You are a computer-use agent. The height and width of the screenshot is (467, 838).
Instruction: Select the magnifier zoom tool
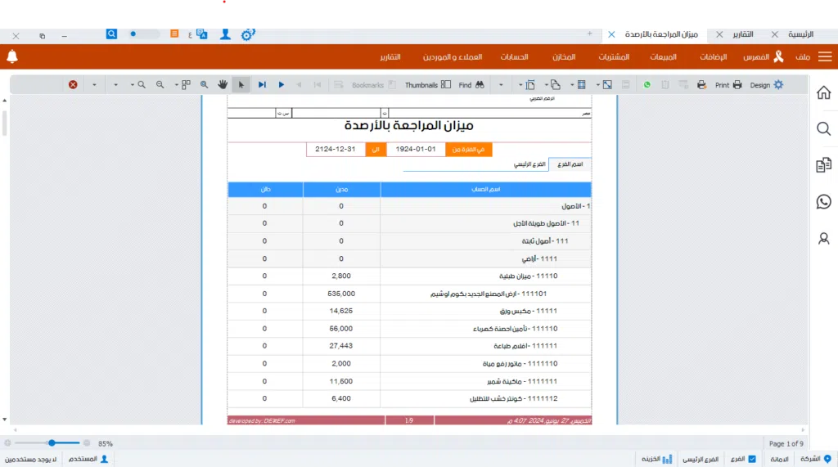[x=204, y=84]
